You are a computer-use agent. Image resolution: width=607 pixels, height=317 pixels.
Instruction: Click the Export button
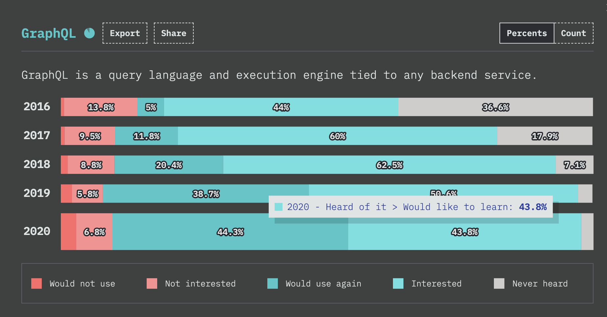(125, 33)
